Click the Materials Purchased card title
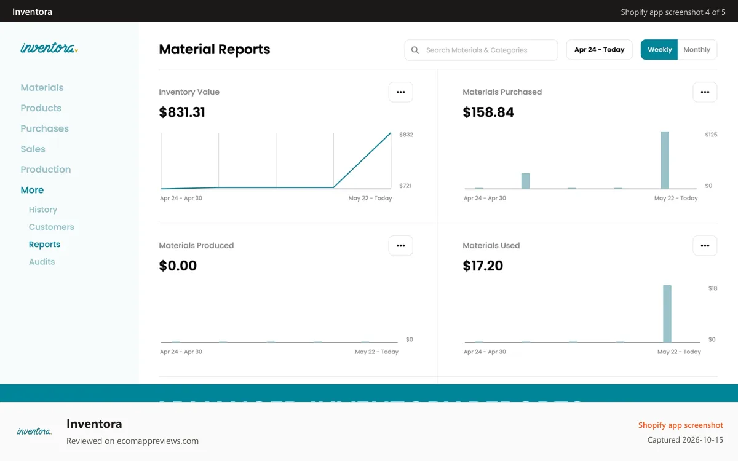 tap(502, 92)
